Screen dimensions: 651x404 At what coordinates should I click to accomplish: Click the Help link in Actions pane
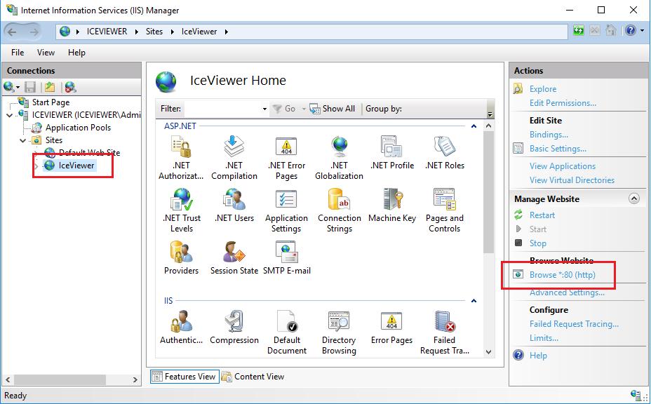coord(538,356)
